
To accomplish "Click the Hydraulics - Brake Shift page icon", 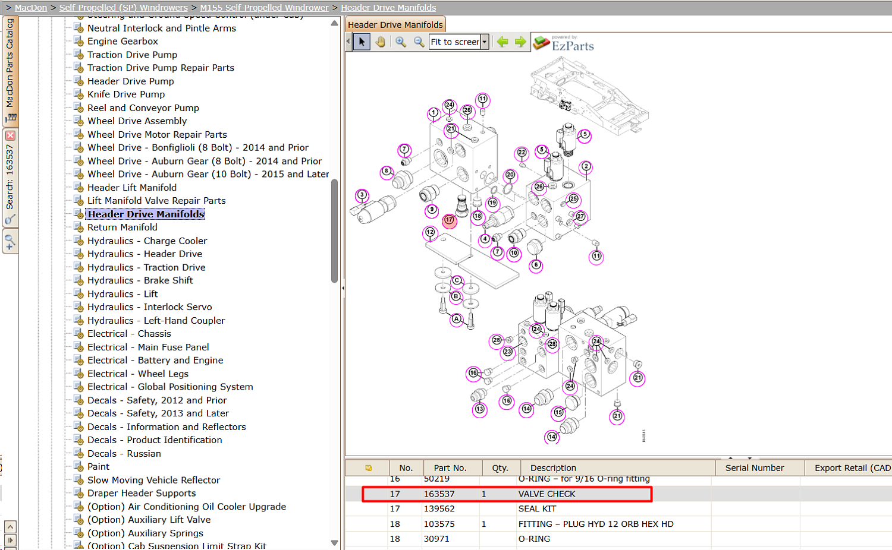I will 78,280.
